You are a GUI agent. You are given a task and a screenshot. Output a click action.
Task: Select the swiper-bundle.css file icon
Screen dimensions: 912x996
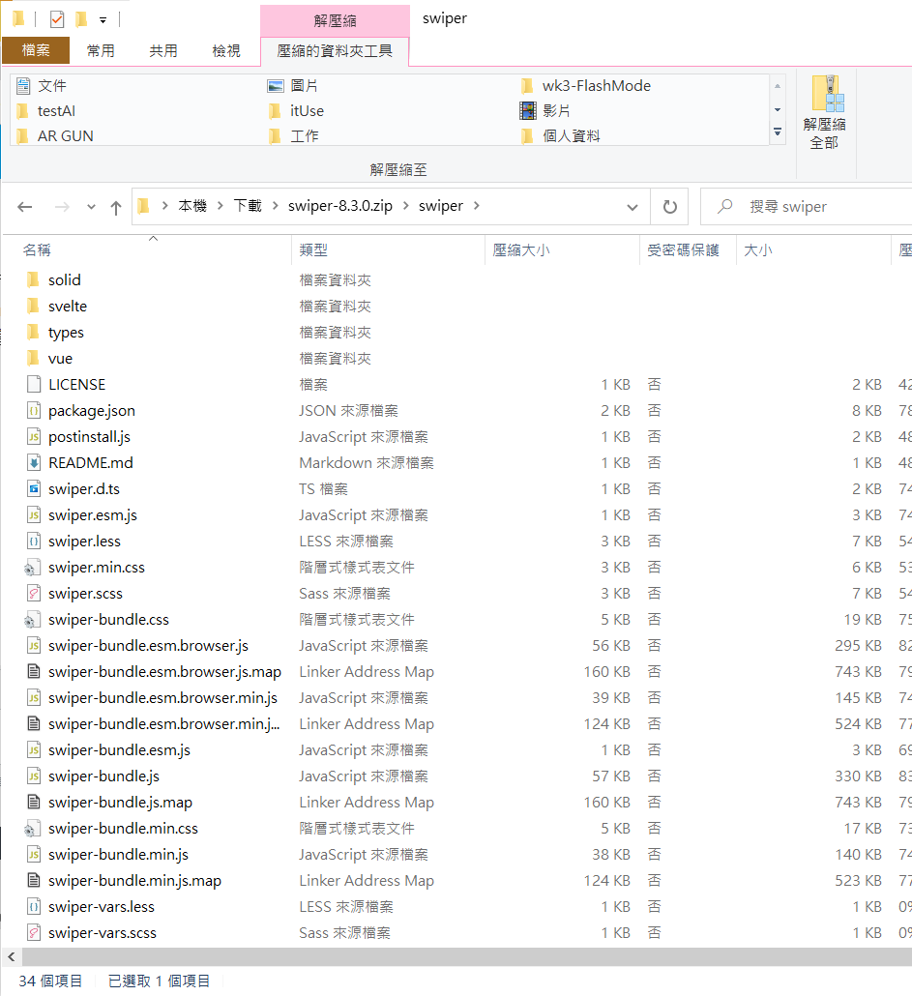32,619
